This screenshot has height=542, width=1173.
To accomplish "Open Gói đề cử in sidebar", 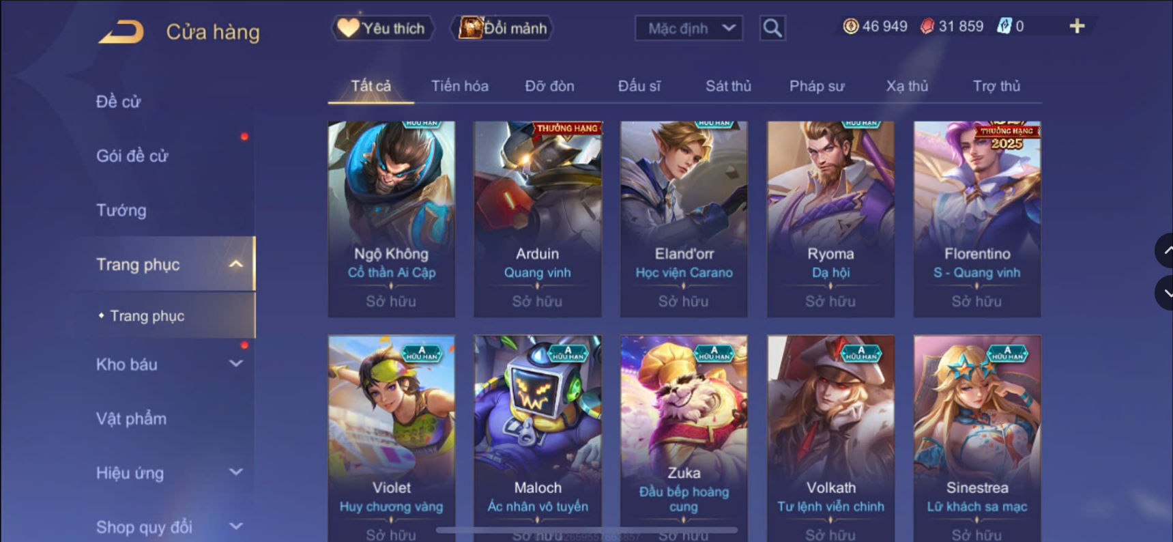I will (x=132, y=156).
